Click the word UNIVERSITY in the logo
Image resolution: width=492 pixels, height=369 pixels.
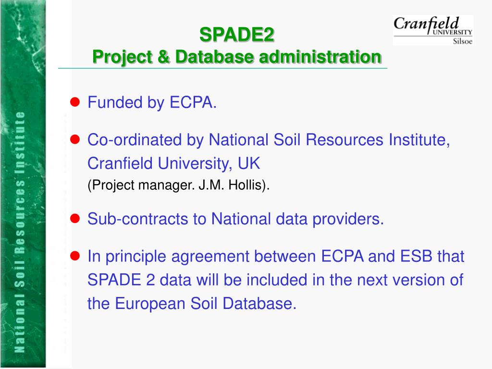(452, 32)
